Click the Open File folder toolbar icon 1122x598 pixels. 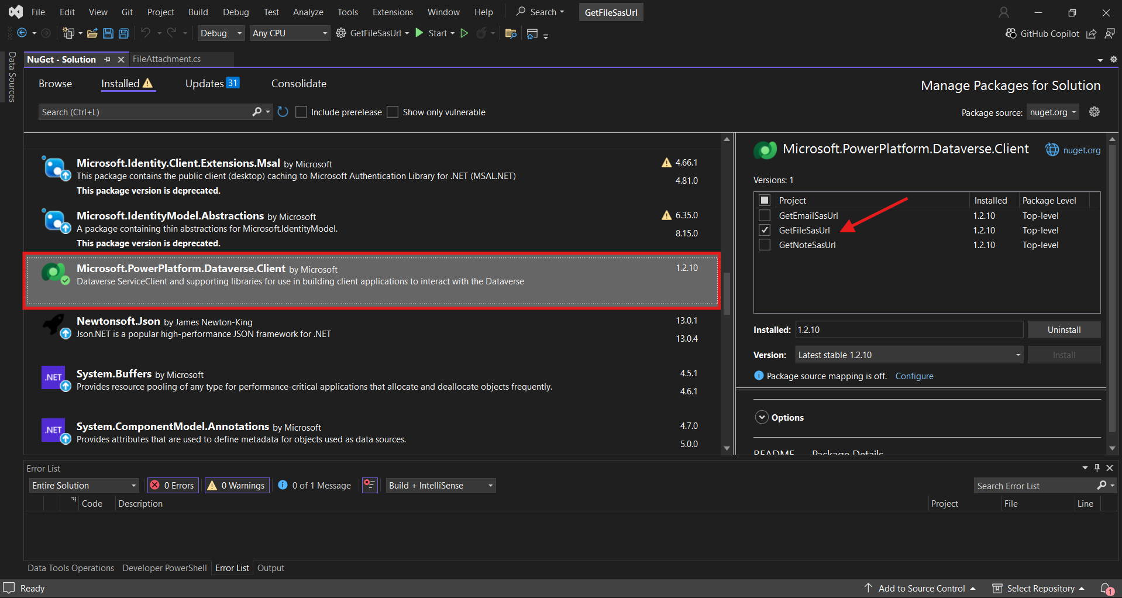pyautogui.click(x=92, y=33)
